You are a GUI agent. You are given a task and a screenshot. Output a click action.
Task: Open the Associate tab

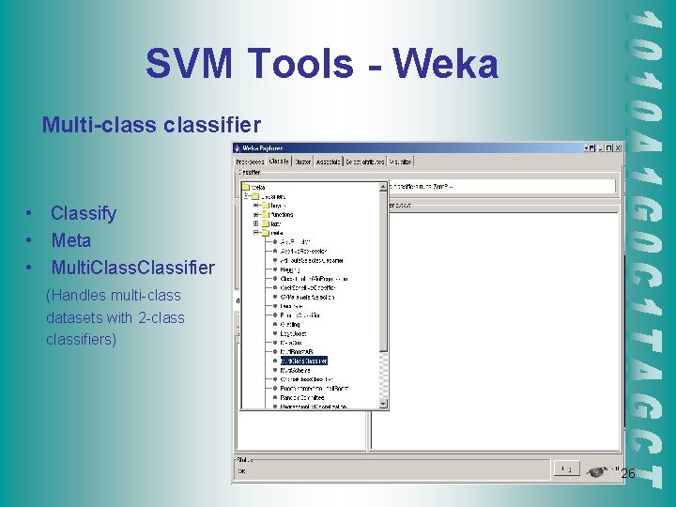(x=328, y=162)
